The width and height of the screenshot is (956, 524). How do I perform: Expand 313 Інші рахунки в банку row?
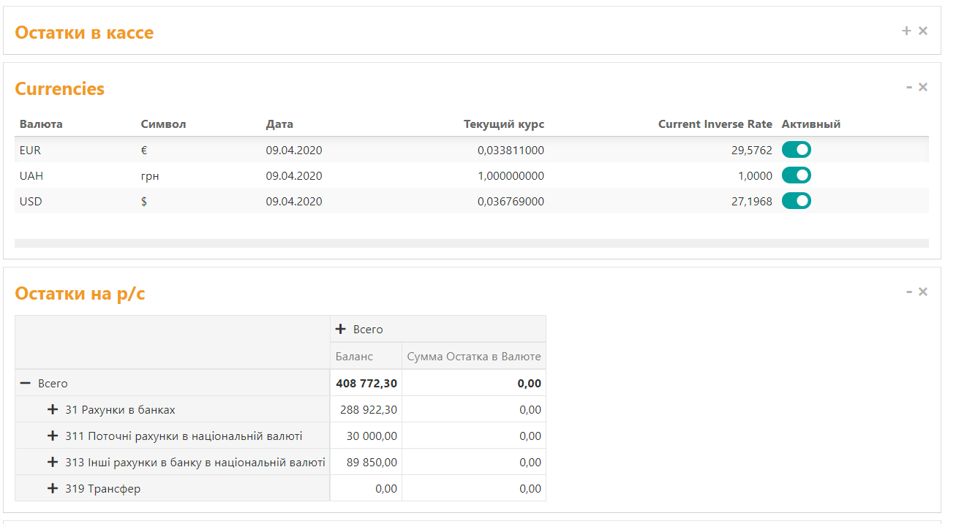(53, 463)
